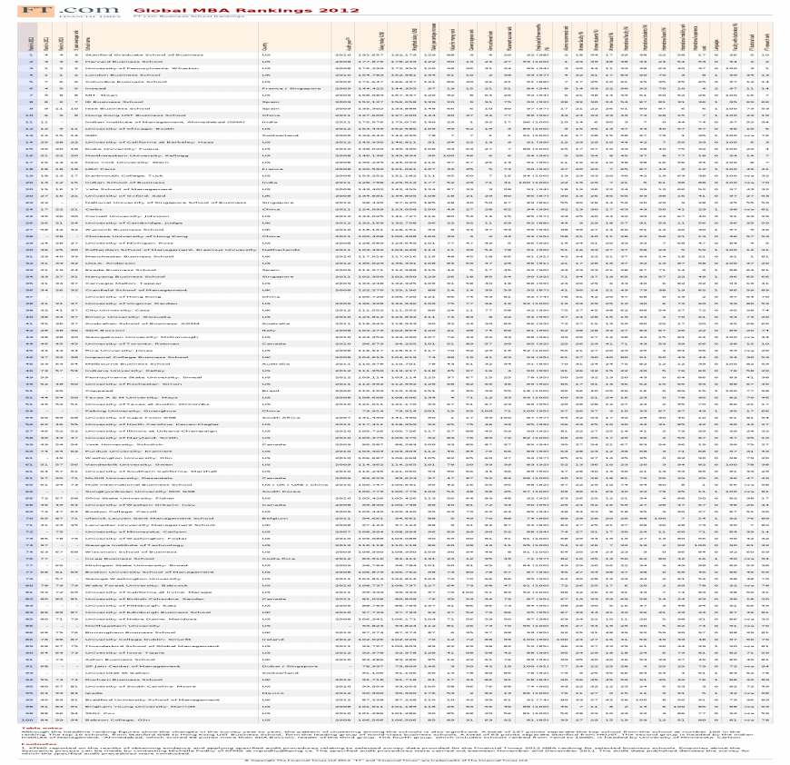Click University of Edinburgh Business School
790x765 pixels.
pos(147,612)
